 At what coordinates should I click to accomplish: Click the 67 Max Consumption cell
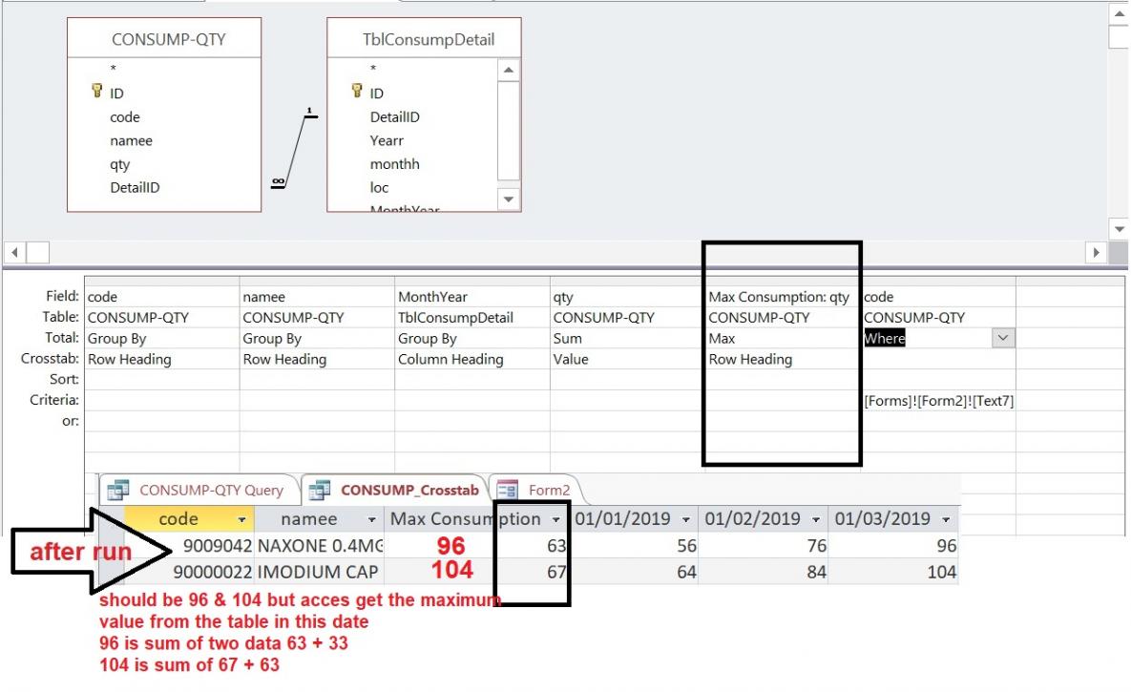click(477, 573)
